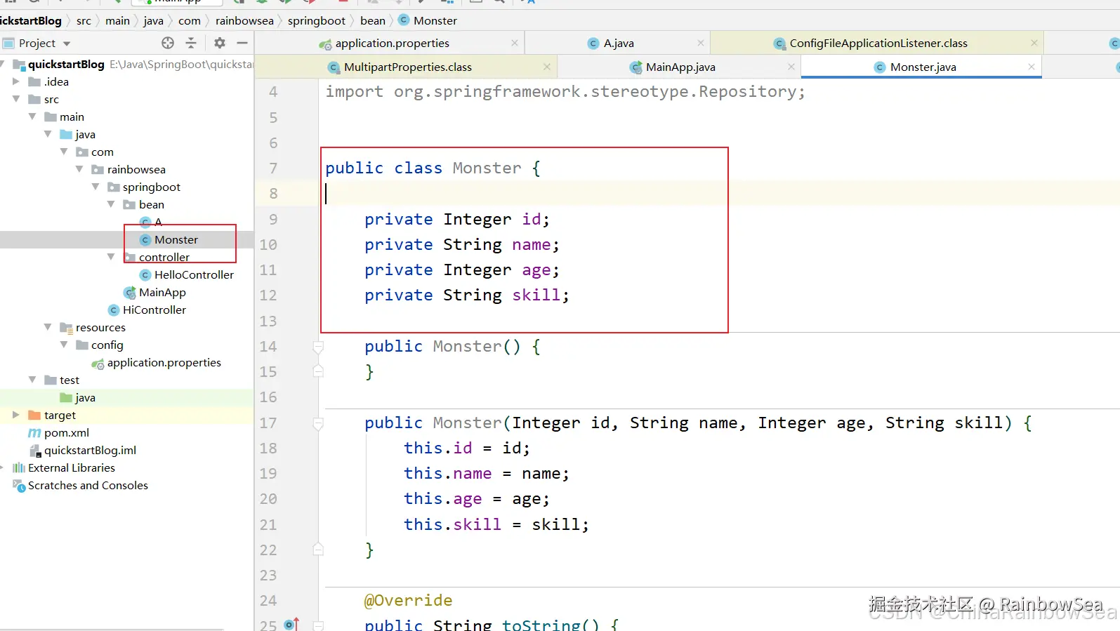Click the main breadcrumb
The image size is (1120, 631).
pyautogui.click(x=117, y=21)
